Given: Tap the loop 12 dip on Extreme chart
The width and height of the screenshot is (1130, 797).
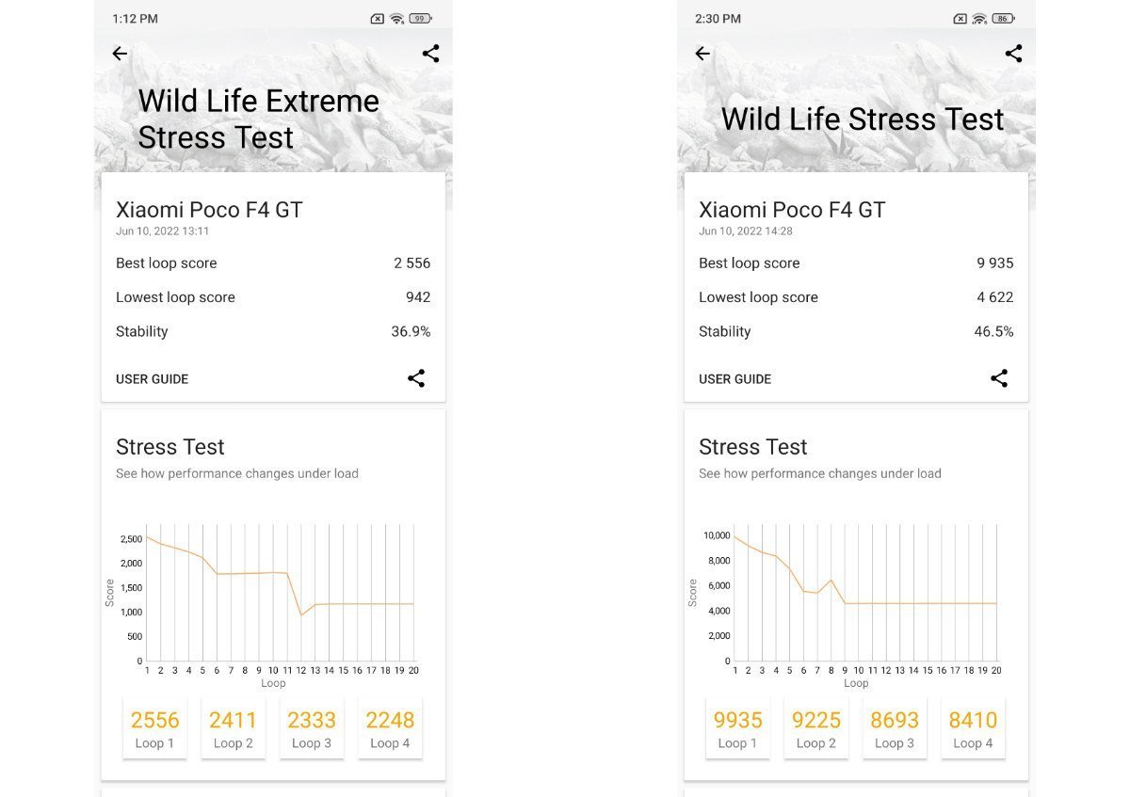Looking at the screenshot, I should click(301, 614).
